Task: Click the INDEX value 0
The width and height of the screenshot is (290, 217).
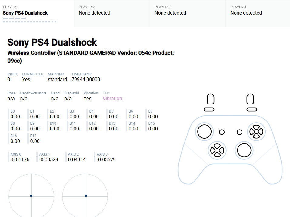Action: click(x=9, y=79)
